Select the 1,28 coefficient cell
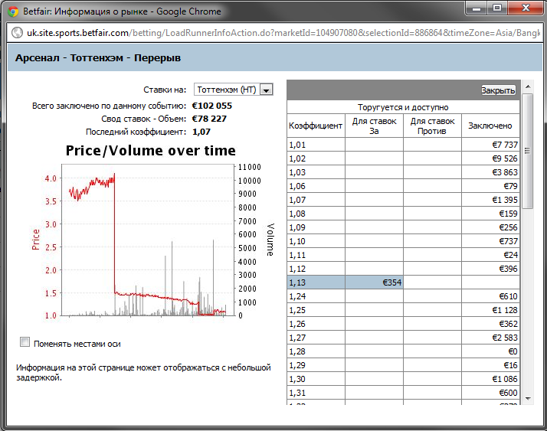Image resolution: width=547 pixels, height=431 pixels. click(316, 351)
